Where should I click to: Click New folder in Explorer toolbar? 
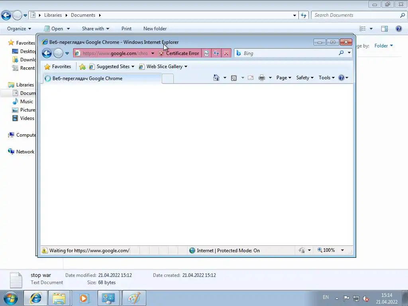pyautogui.click(x=155, y=29)
